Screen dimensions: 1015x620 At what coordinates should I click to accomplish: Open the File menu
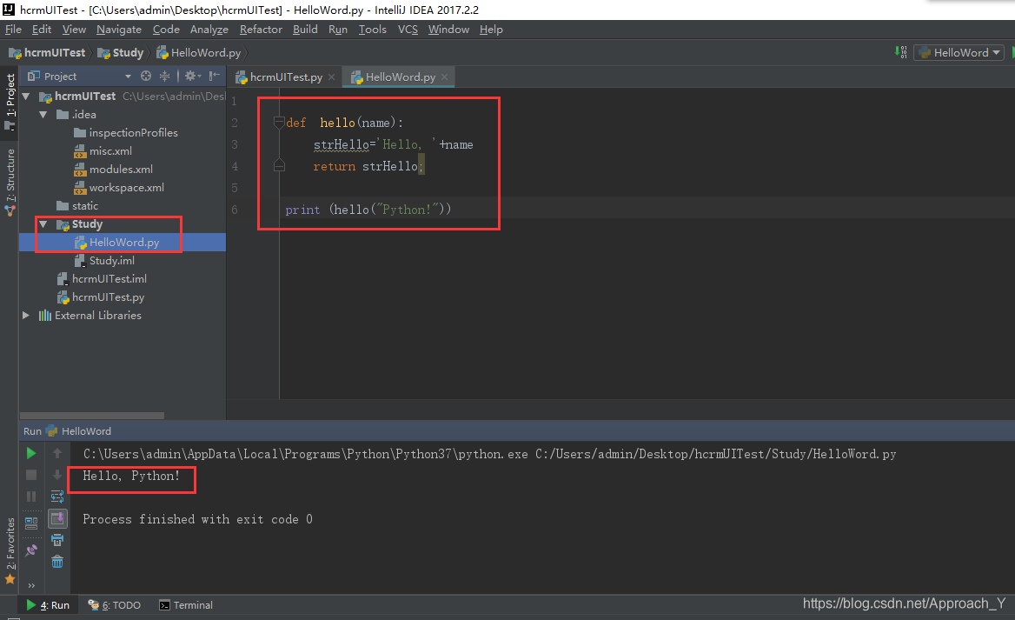pos(13,30)
